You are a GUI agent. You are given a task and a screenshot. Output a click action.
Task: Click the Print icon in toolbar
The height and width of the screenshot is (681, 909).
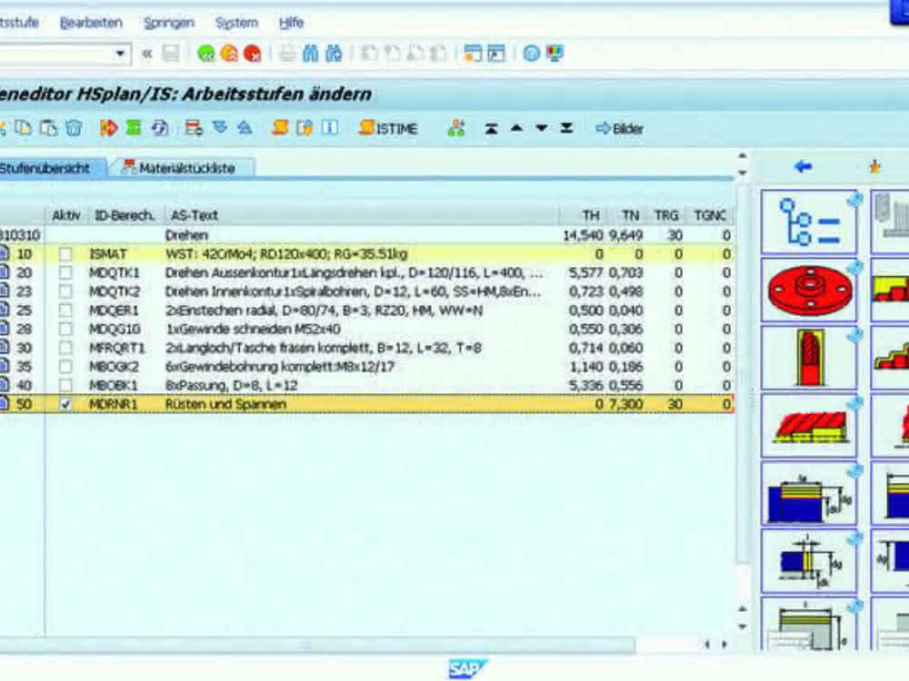[287, 54]
